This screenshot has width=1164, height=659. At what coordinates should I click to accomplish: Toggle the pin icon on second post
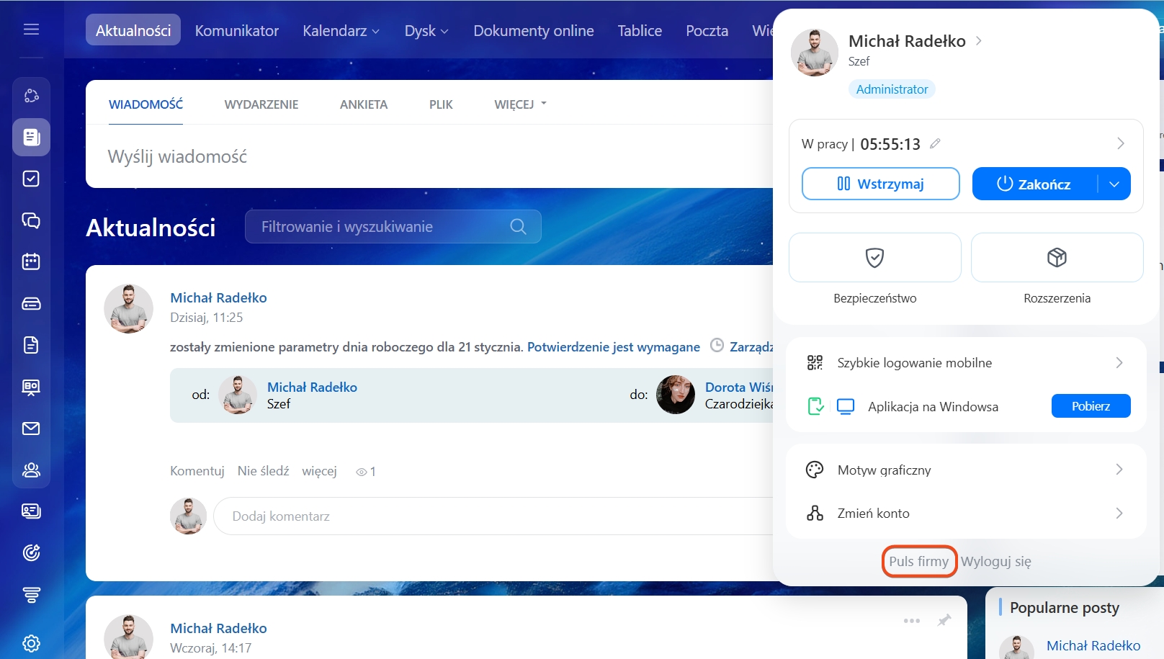[x=944, y=620]
